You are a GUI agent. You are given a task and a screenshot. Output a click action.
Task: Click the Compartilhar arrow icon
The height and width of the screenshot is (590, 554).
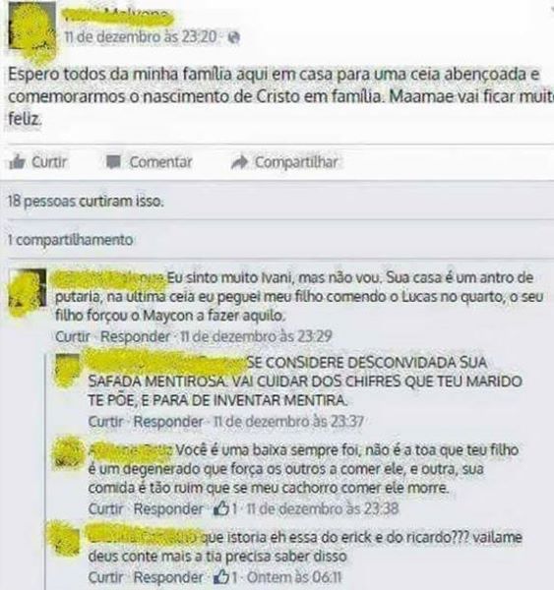coord(239,162)
